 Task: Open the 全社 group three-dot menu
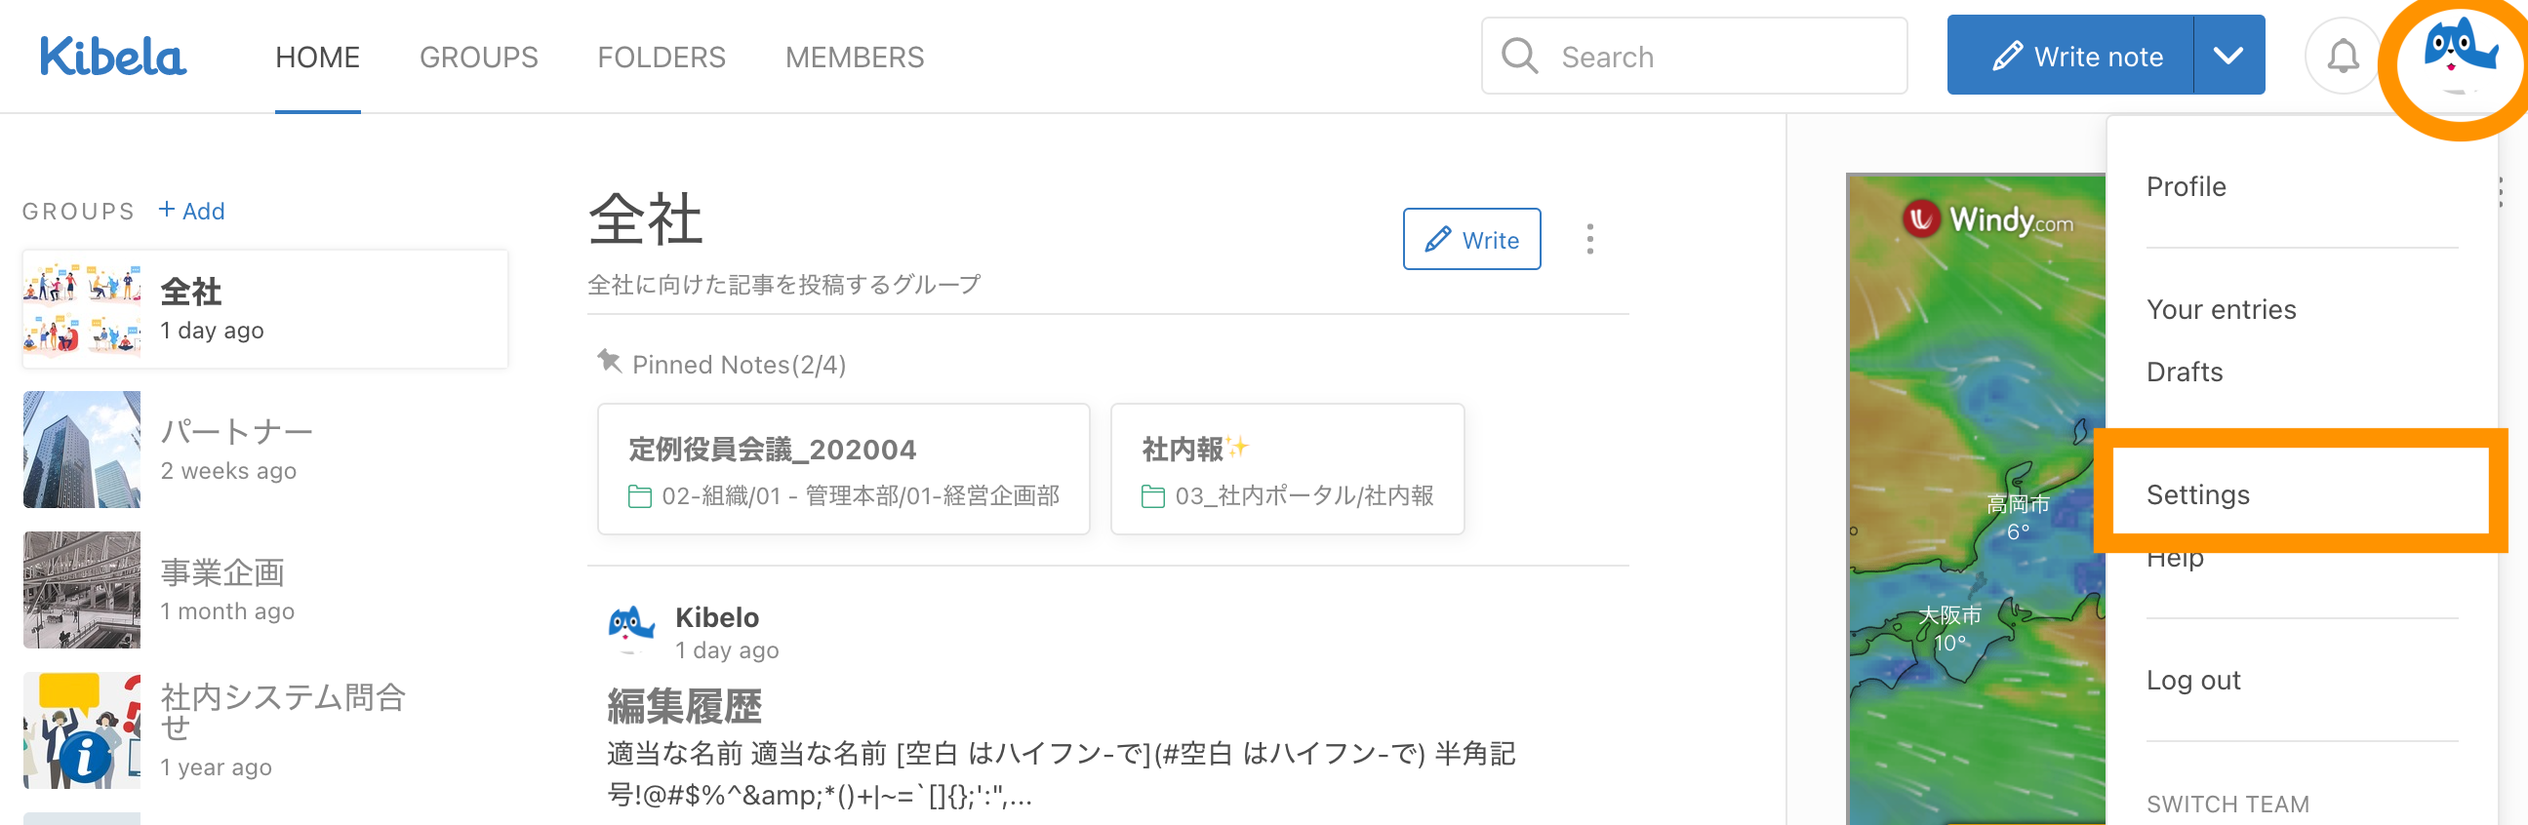point(1589,239)
